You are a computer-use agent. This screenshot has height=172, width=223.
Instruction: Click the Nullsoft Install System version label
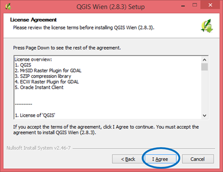coord(38,148)
